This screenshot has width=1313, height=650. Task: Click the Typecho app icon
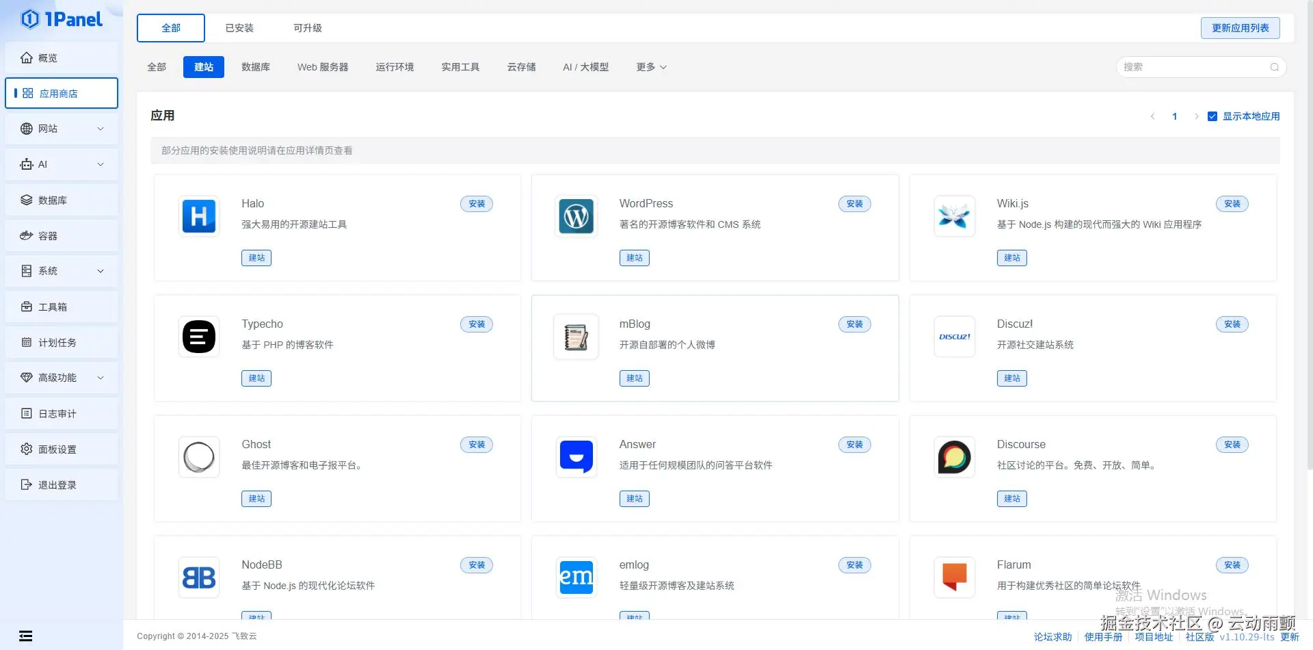point(199,337)
